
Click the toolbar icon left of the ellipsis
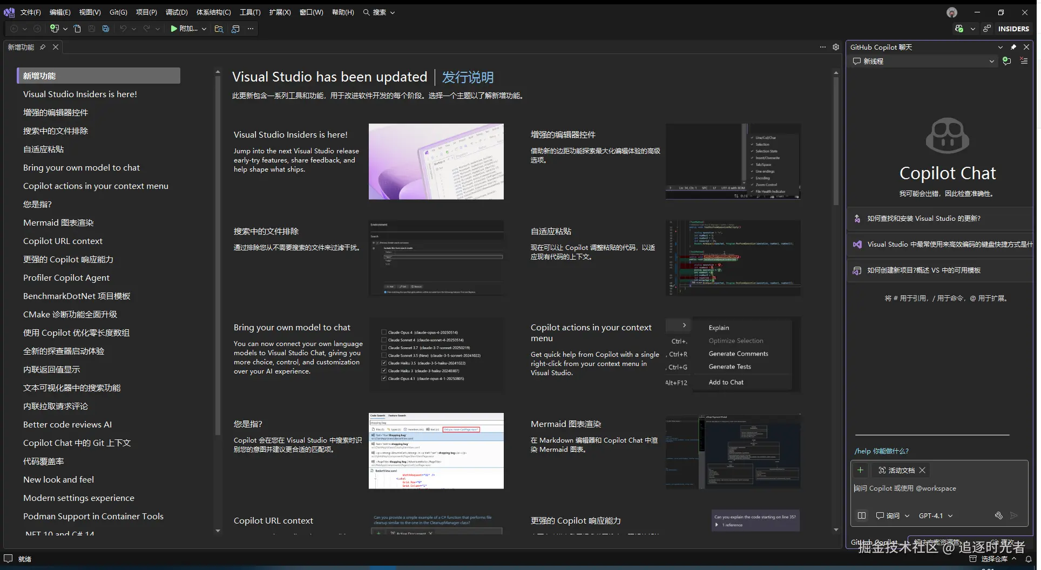pyautogui.click(x=235, y=29)
